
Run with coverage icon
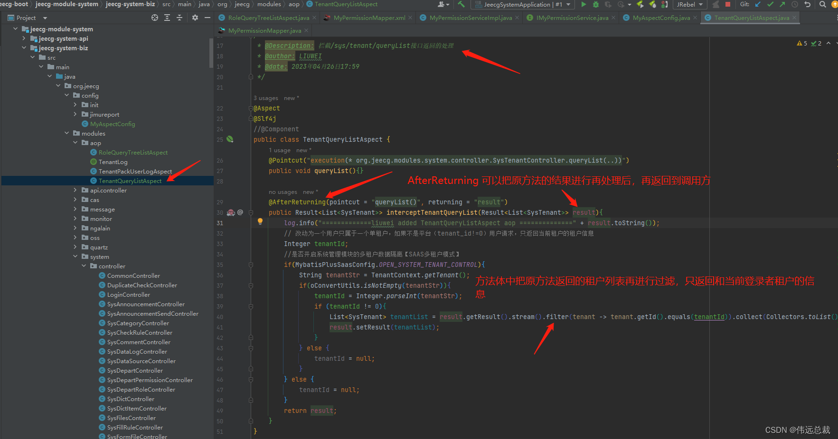[x=608, y=4]
